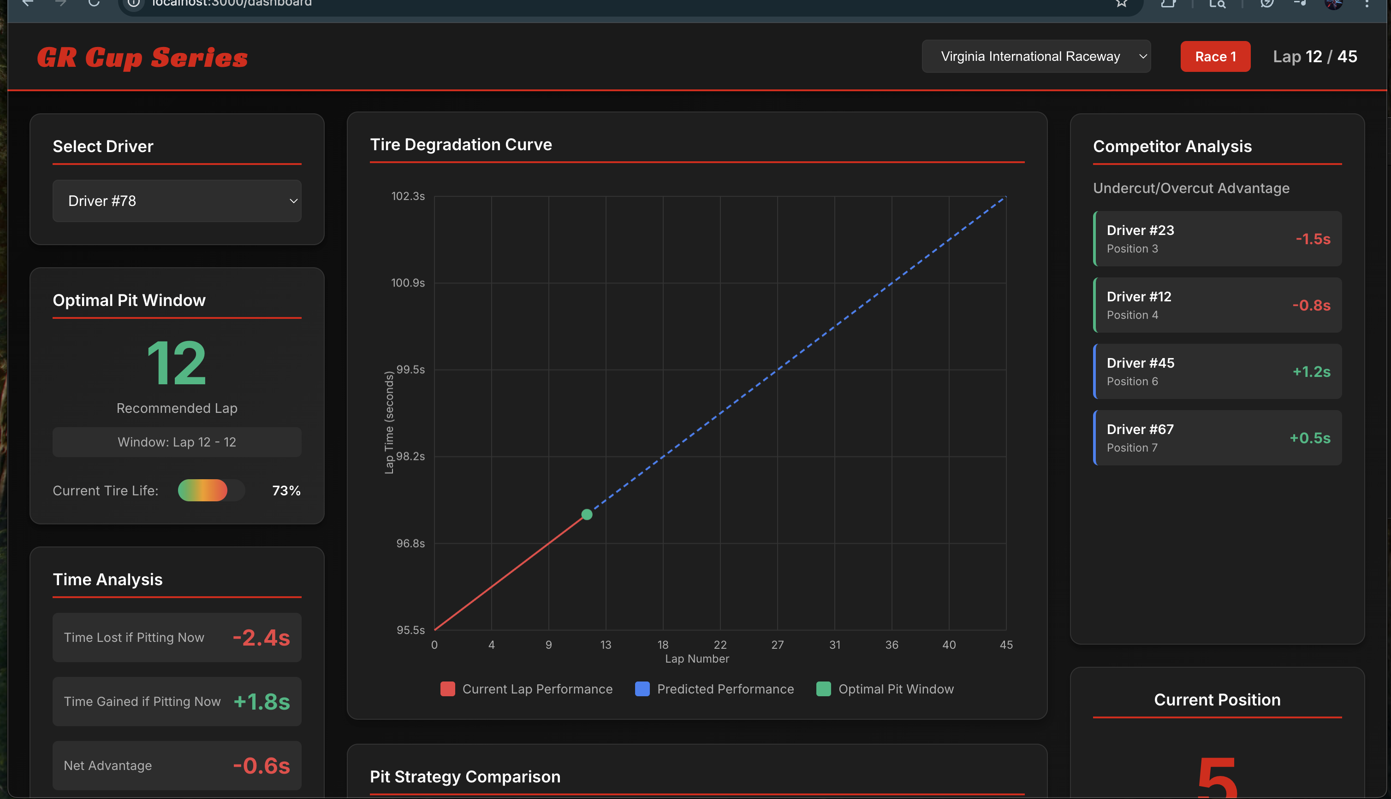Open the Driver #78 dropdown
Viewport: 1391px width, 799px height.
(177, 201)
